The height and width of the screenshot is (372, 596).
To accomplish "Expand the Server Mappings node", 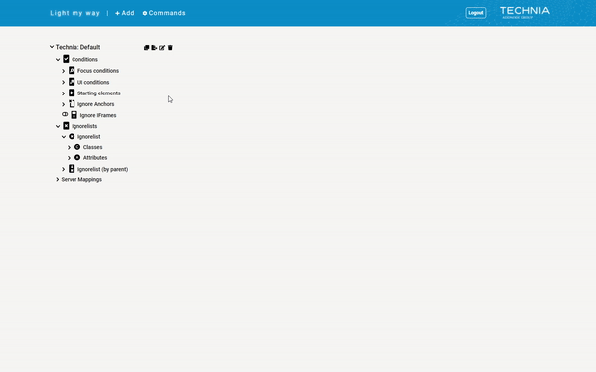I will [x=58, y=179].
